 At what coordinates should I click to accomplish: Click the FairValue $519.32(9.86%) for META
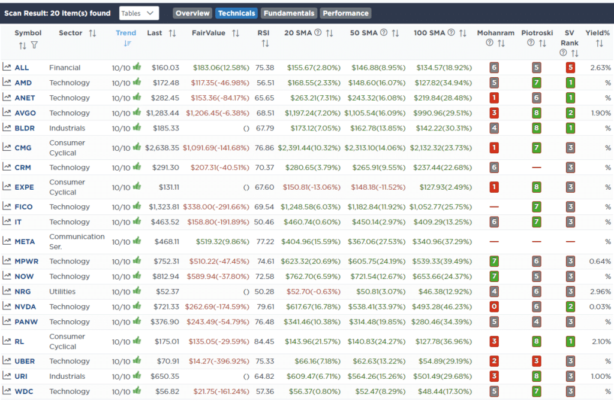(x=222, y=242)
